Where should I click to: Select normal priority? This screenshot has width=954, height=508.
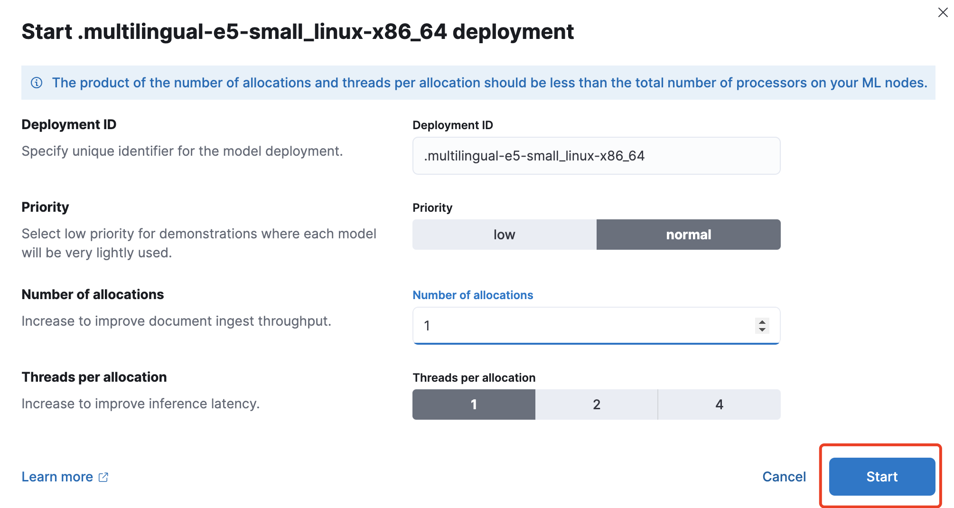pos(689,235)
